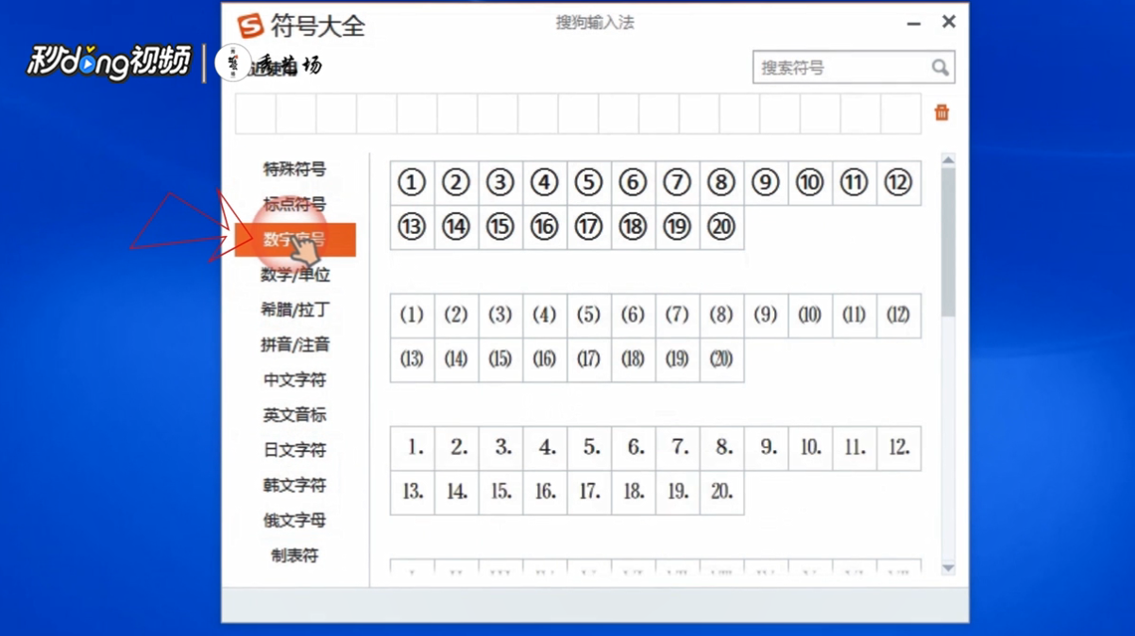Insert the parenthesized ⒇ symbol

(721, 360)
